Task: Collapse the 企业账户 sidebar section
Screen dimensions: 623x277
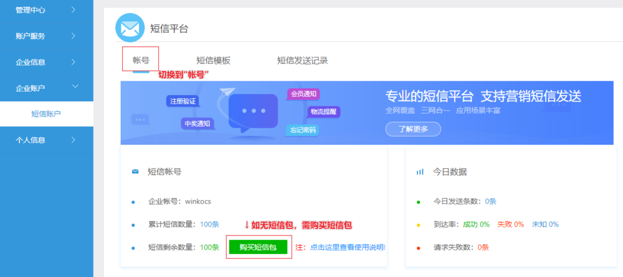Action: click(x=46, y=88)
